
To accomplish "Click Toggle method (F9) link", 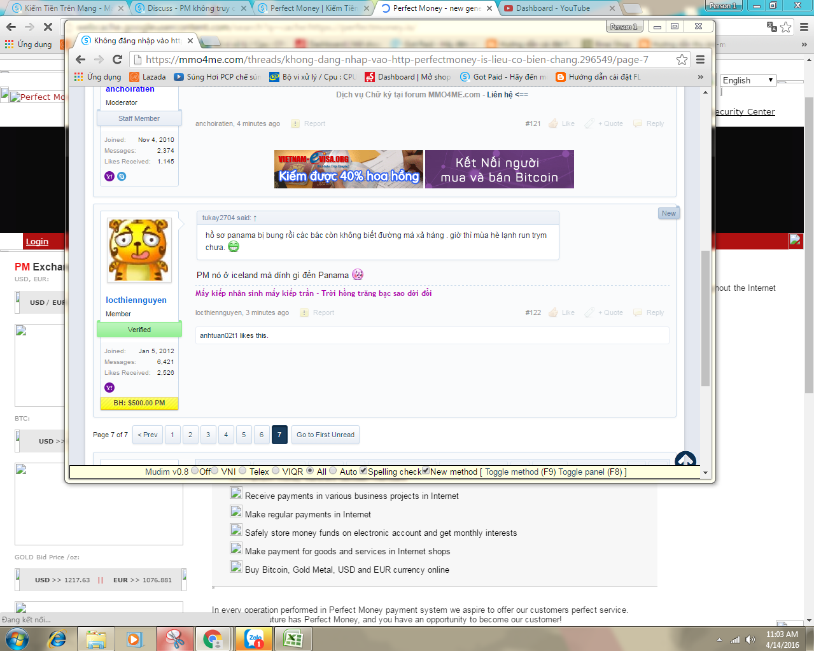I will coord(520,472).
